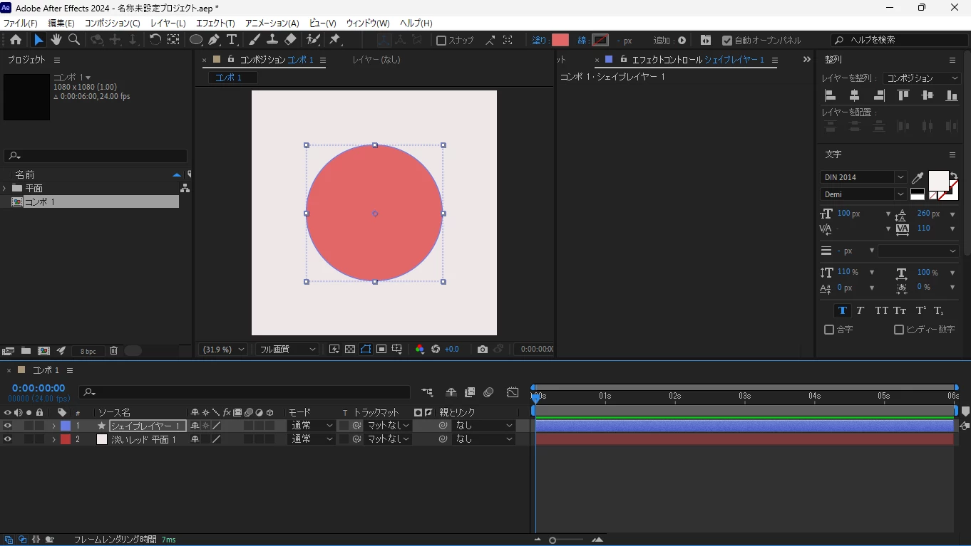Screen dimensions: 971x546
Task: Open the (31.9 %) magnification dropdown
Action: coord(223,350)
